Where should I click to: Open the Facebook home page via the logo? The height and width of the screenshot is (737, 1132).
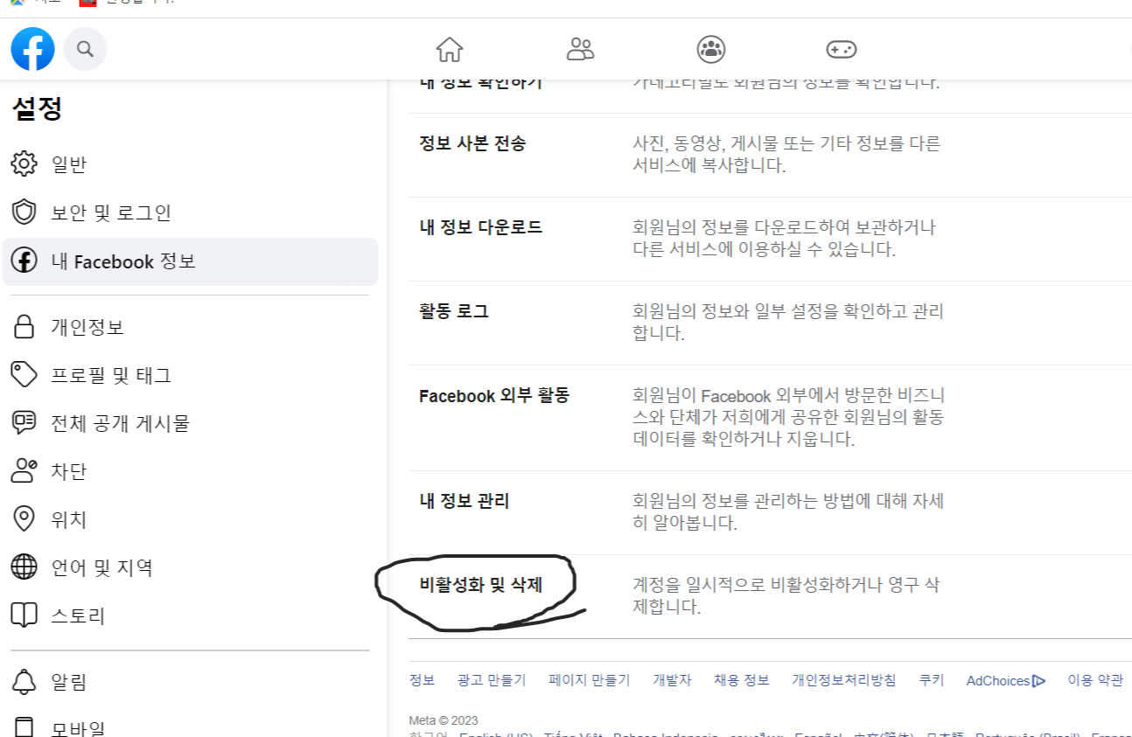point(32,48)
